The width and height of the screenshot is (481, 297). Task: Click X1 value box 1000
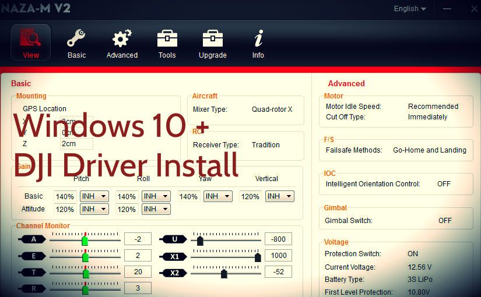(x=278, y=255)
